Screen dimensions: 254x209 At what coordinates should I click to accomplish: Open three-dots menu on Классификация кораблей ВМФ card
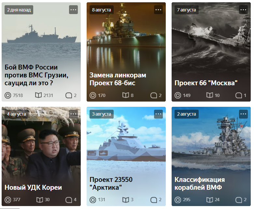243,114
